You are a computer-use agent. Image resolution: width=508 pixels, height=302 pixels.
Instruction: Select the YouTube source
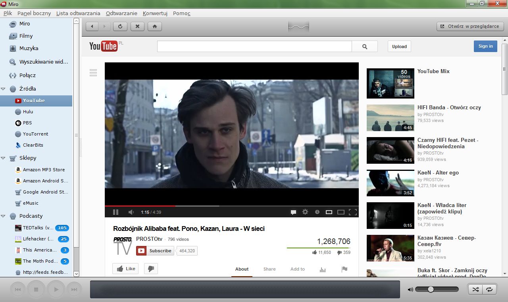click(36, 101)
